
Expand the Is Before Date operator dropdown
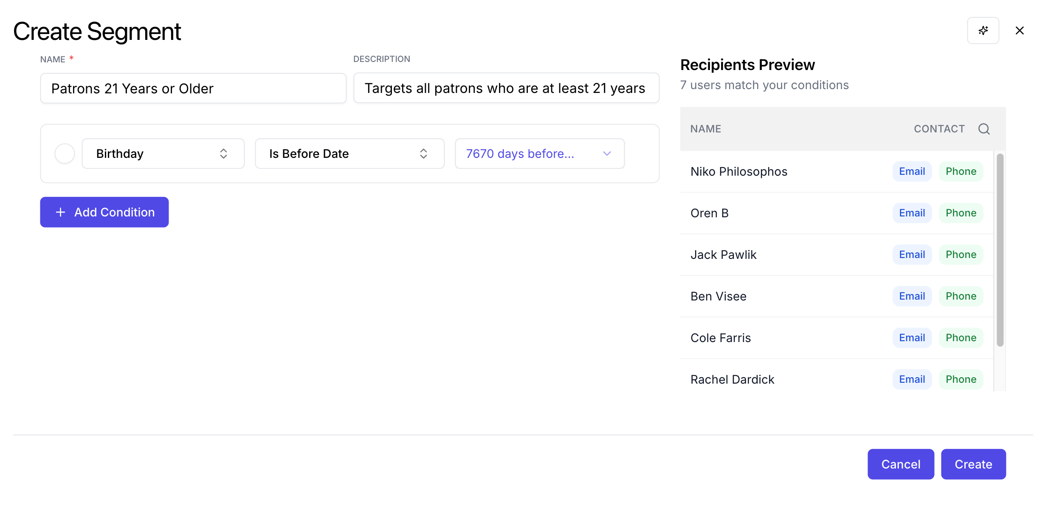pyautogui.click(x=349, y=154)
